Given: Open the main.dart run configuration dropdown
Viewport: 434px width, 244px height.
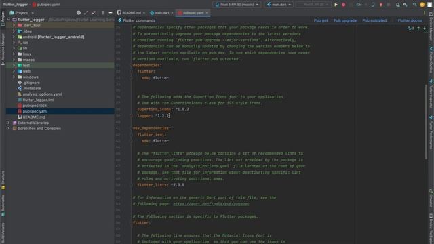Looking at the screenshot, I should pyautogui.click(x=279, y=5).
